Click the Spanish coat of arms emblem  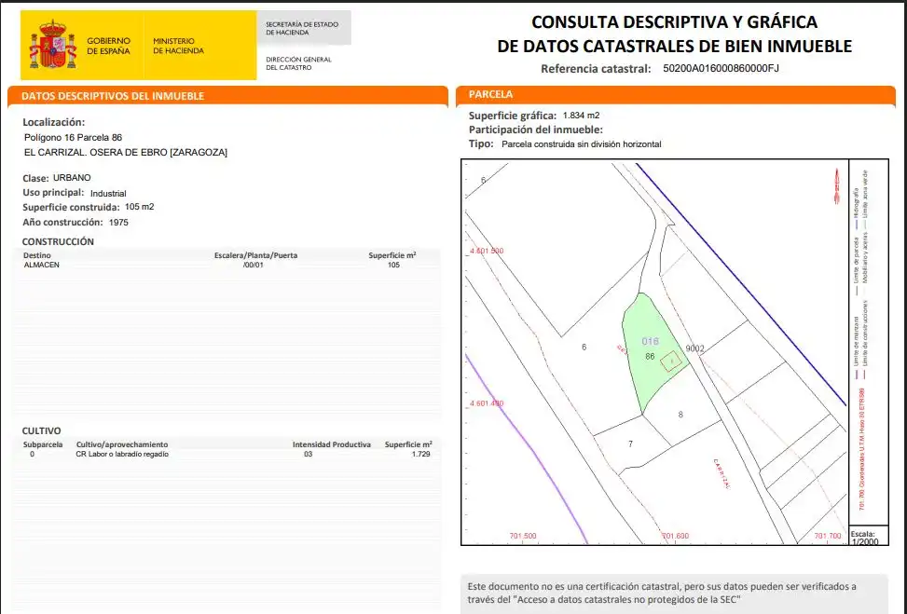point(52,45)
